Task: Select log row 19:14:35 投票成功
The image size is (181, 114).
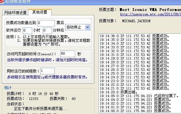Action: (135, 40)
